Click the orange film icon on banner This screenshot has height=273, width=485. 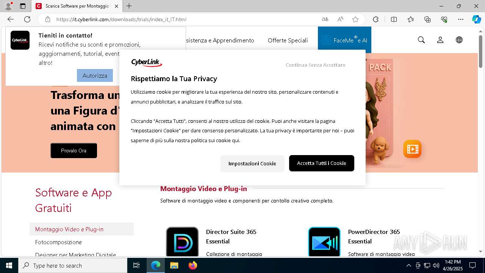[x=412, y=149]
